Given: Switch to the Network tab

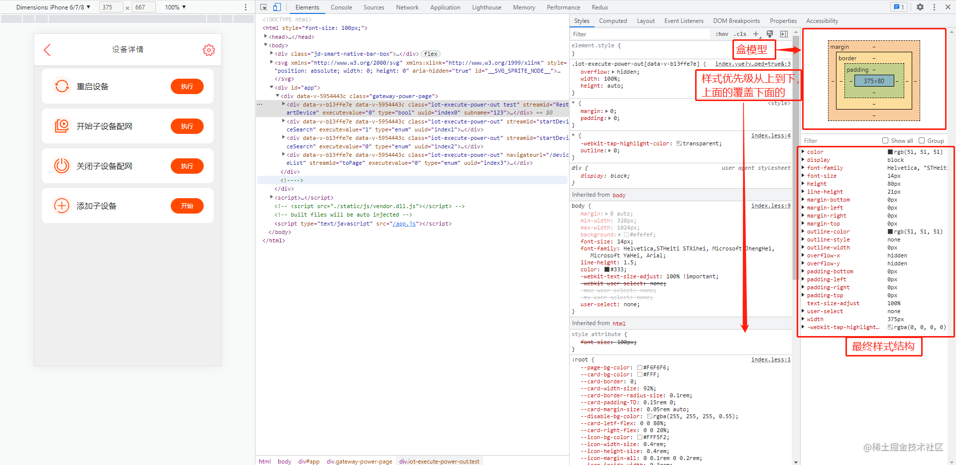Looking at the screenshot, I should pyautogui.click(x=407, y=7).
